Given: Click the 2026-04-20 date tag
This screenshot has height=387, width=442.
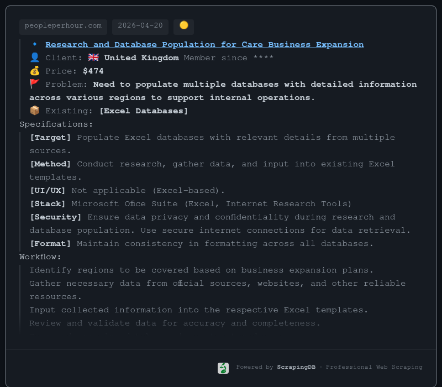Looking at the screenshot, I should (x=140, y=26).
